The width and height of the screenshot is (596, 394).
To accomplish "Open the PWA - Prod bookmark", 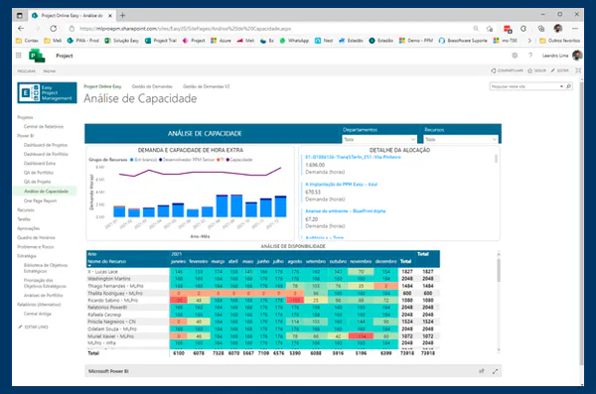I will [x=82, y=41].
